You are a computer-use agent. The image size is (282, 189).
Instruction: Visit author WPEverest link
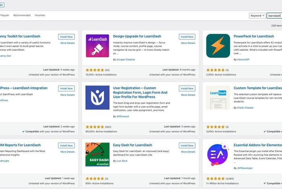(x=123, y=117)
